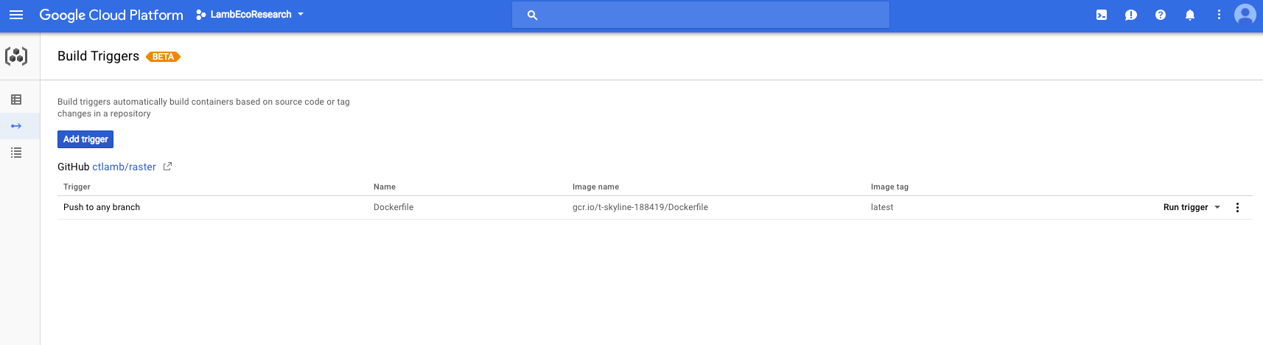This screenshot has height=345, width=1263.
Task: Activate Cloud Shell icon
Action: coord(1102,15)
